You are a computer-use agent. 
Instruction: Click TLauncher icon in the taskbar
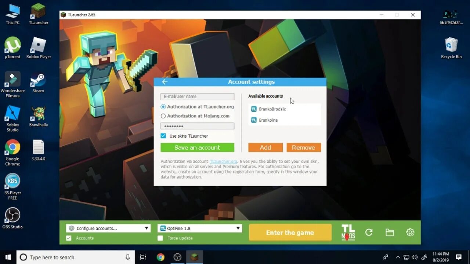pos(194,257)
